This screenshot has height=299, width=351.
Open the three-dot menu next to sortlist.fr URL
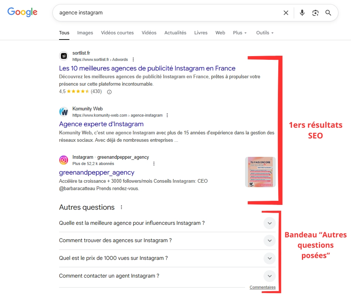coord(133,59)
